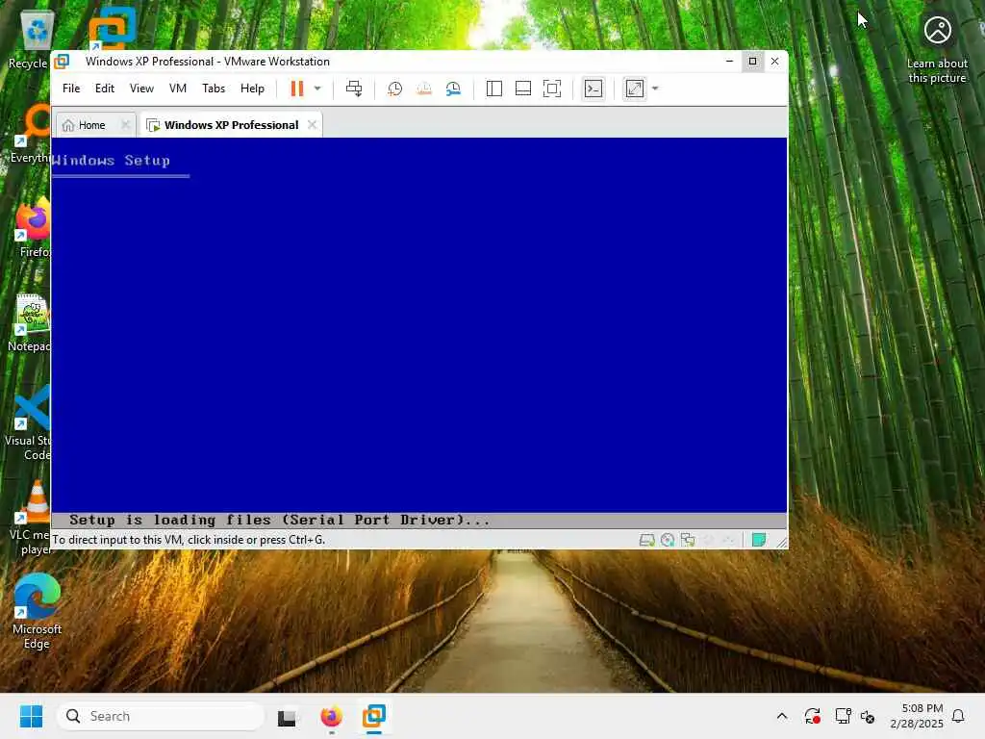Viewport: 985px width, 739px height.
Task: Click the VMware Workstation title bar icon
Action: (x=62, y=61)
